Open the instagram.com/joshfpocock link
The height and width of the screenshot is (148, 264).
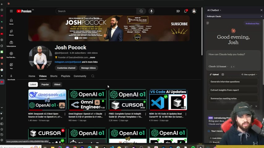68,62
